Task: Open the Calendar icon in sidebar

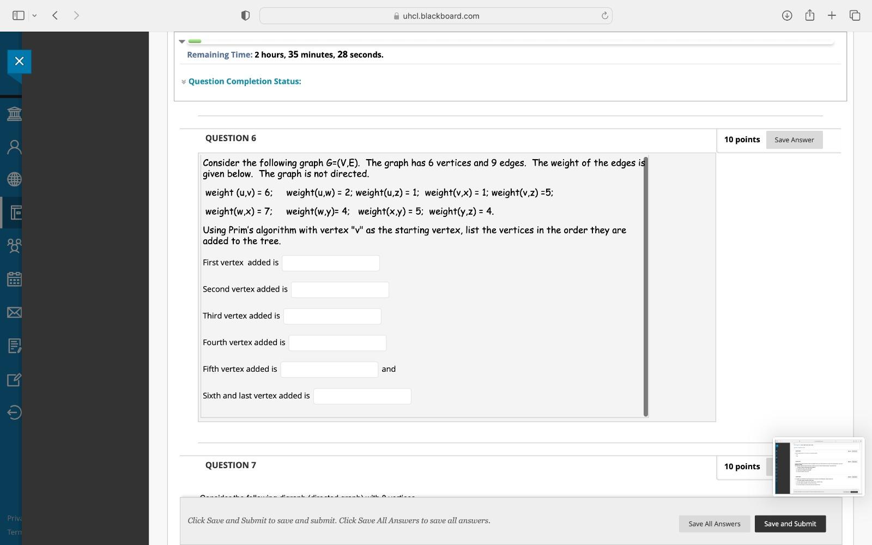Action: [14, 279]
